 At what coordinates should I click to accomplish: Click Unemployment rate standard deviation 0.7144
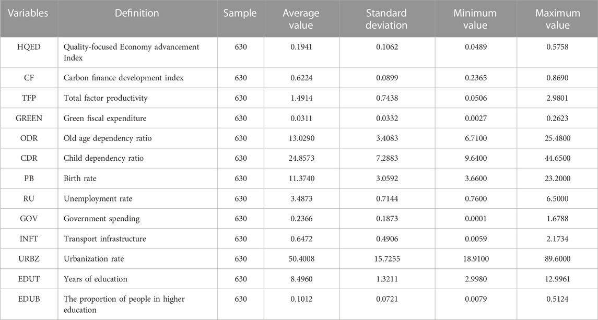(x=386, y=199)
